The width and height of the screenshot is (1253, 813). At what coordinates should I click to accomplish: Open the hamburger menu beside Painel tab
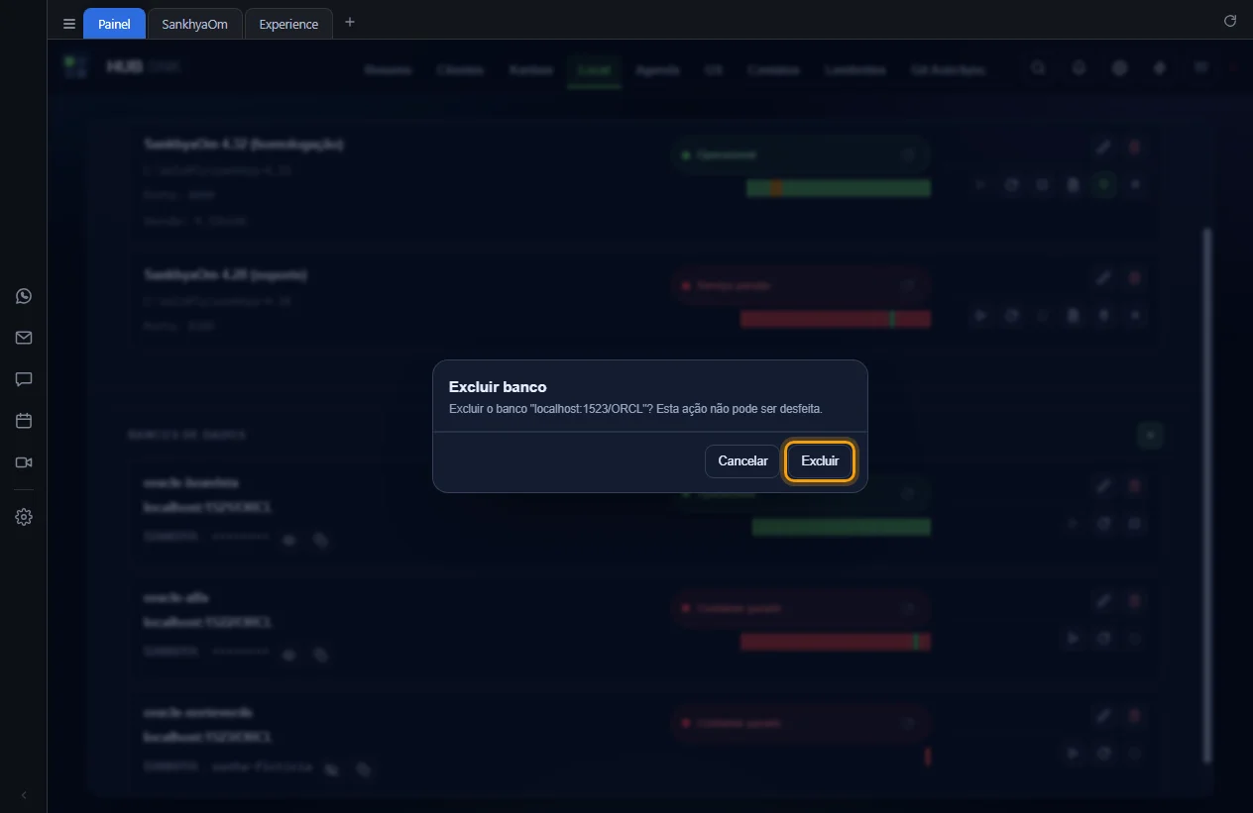[x=69, y=24]
